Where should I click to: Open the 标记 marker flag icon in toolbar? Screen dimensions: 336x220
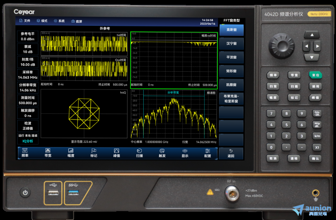[94, 153]
